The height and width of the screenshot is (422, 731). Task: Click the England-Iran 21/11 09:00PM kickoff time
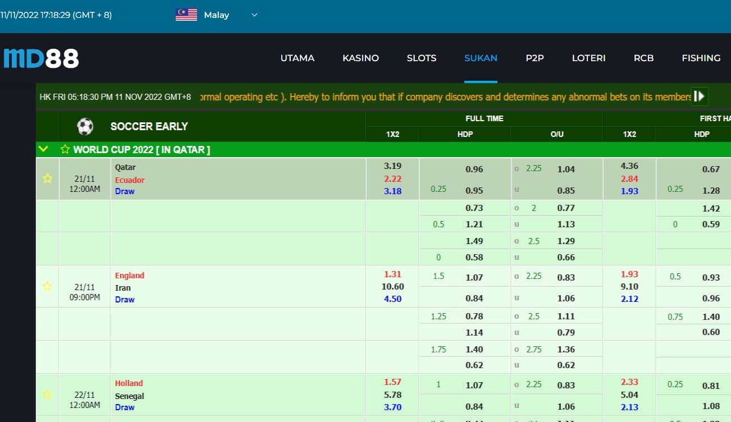point(85,292)
